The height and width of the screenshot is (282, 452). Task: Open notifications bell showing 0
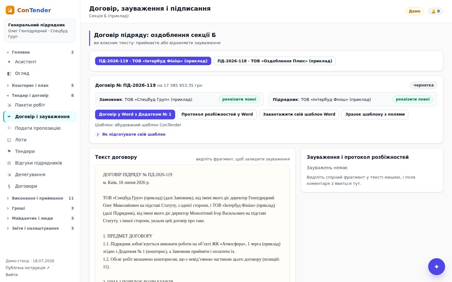tap(435, 11)
